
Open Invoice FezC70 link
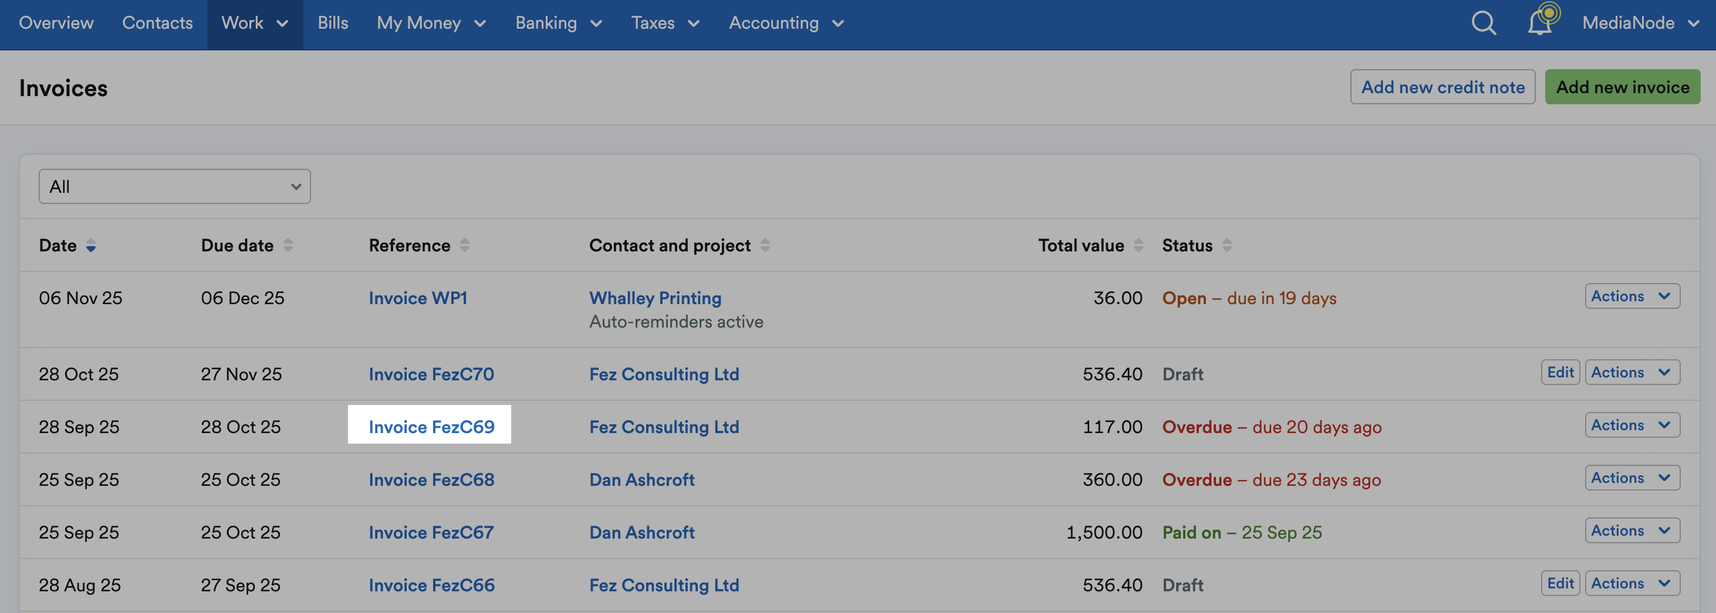tap(431, 374)
